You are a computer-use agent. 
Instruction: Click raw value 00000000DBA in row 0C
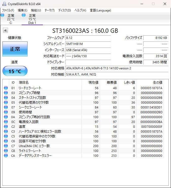(x=151, y=122)
